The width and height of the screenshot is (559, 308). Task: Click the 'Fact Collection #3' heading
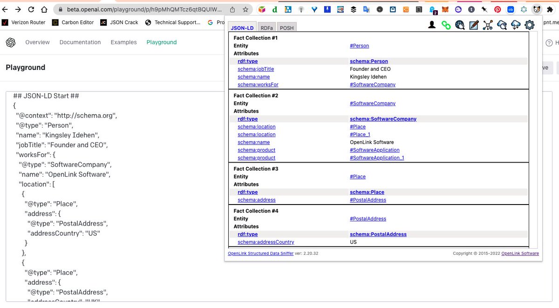coord(256,169)
